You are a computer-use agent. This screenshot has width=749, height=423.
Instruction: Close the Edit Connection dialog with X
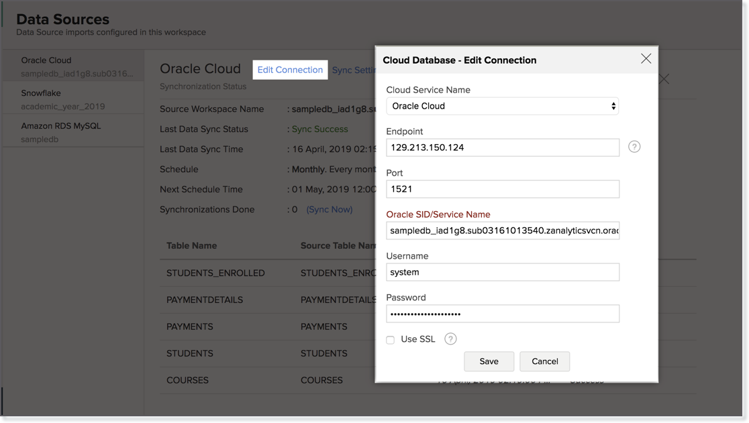pos(646,59)
